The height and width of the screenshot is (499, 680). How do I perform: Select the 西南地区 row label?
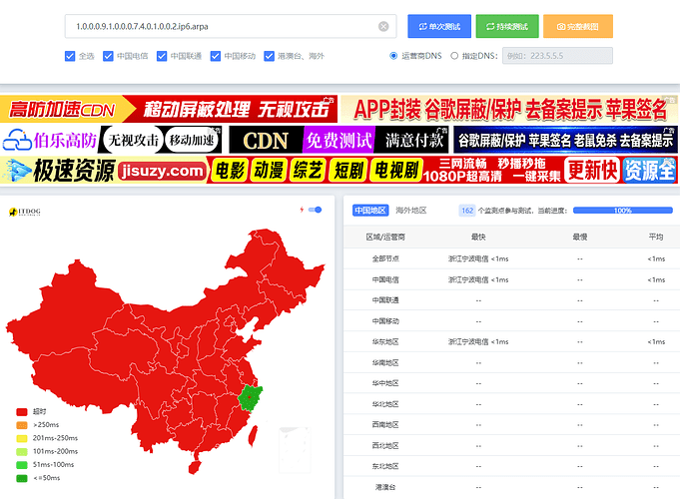[x=385, y=425]
